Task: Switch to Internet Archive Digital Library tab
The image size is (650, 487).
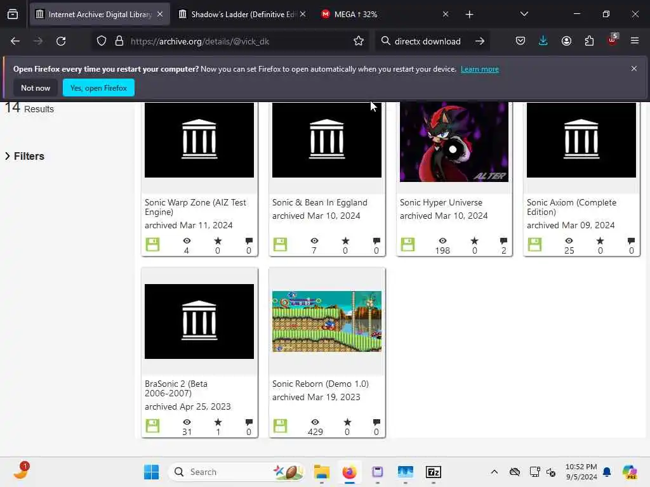Action: [x=100, y=15]
